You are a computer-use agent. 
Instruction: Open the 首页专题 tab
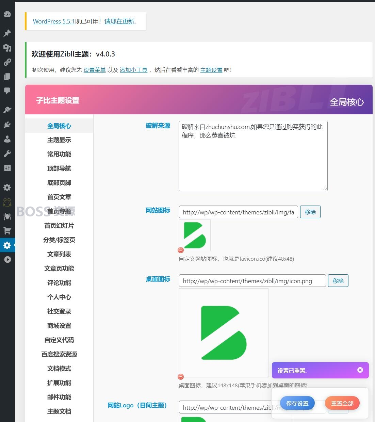click(x=59, y=211)
